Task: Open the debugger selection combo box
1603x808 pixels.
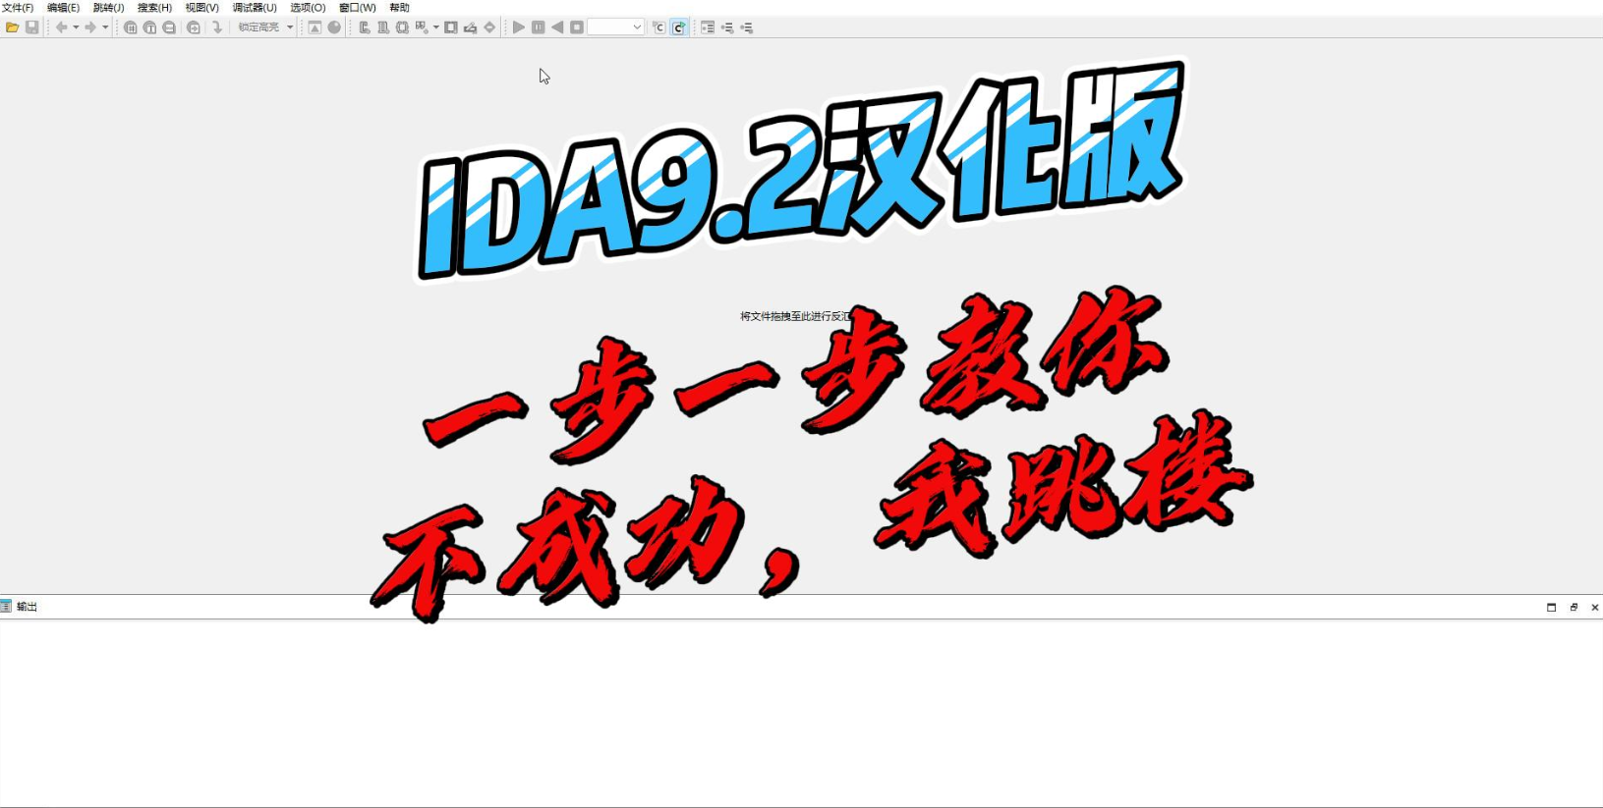Action: pyautogui.click(x=615, y=27)
